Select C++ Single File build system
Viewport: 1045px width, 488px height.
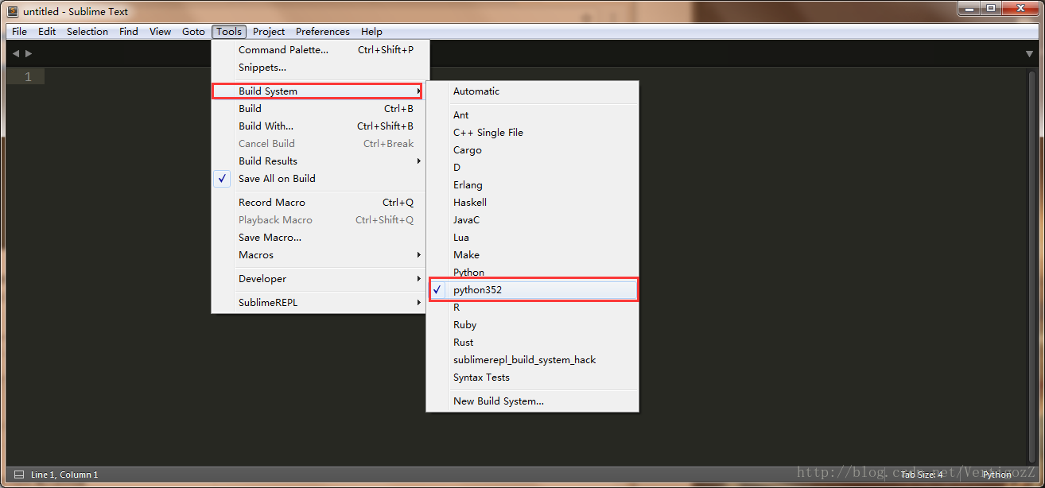(533, 133)
